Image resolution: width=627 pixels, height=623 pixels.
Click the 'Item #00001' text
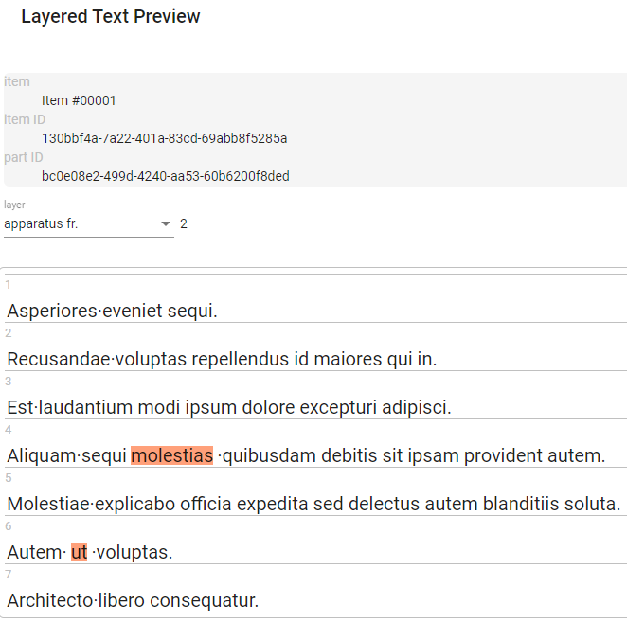coord(79,100)
